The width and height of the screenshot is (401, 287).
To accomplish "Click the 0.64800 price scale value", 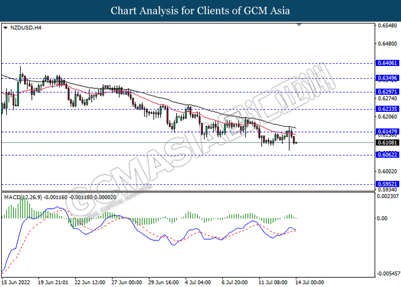I will (x=387, y=44).
